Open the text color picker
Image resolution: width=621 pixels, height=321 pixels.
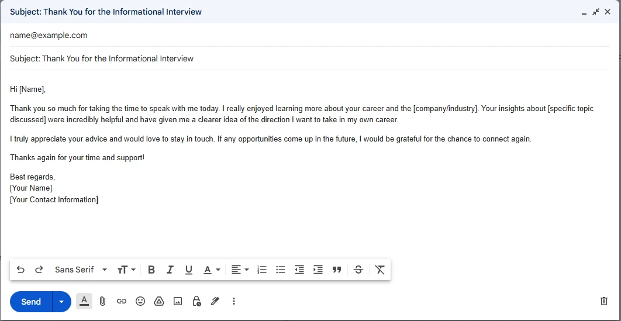click(212, 270)
